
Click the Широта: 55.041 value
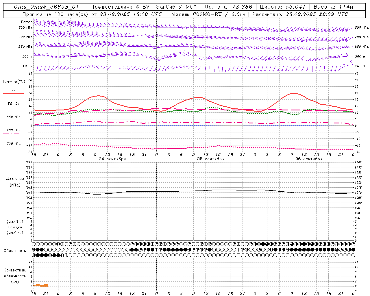click(x=283, y=7)
